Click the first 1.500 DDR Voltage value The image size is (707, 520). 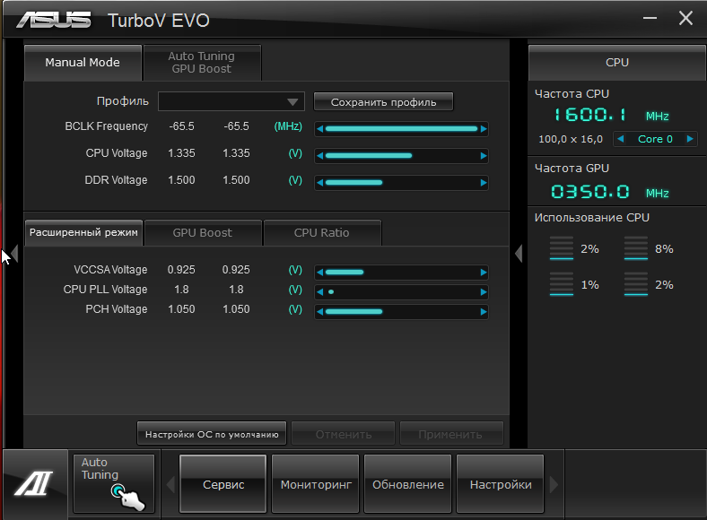coord(181,180)
